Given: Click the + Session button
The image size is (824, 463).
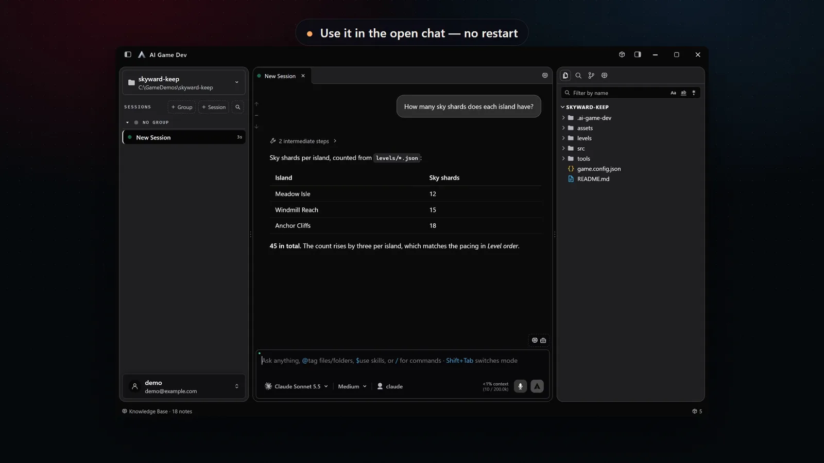Looking at the screenshot, I should click(x=214, y=107).
